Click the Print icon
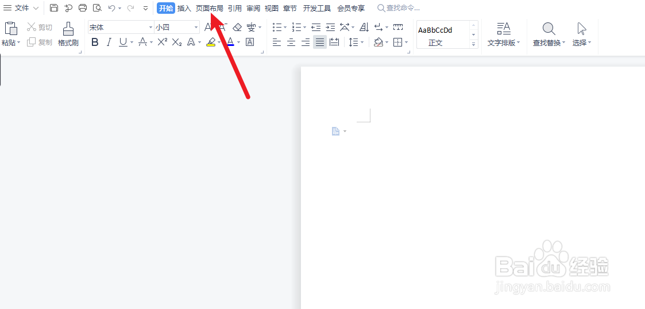Screen dimensions: 645x309 tap(83, 8)
